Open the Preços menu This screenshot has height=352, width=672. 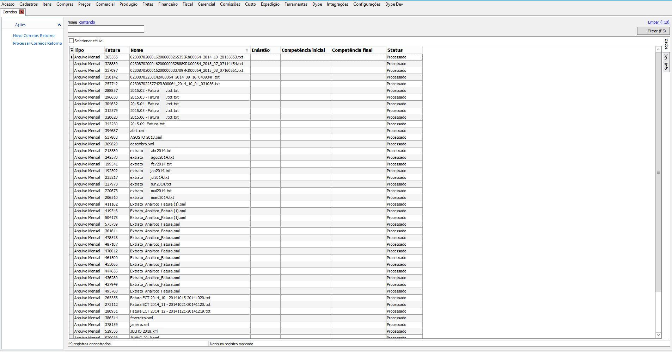[84, 4]
